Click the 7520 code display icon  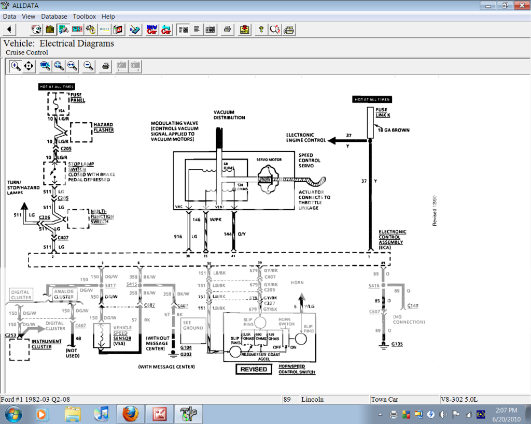click(77, 30)
